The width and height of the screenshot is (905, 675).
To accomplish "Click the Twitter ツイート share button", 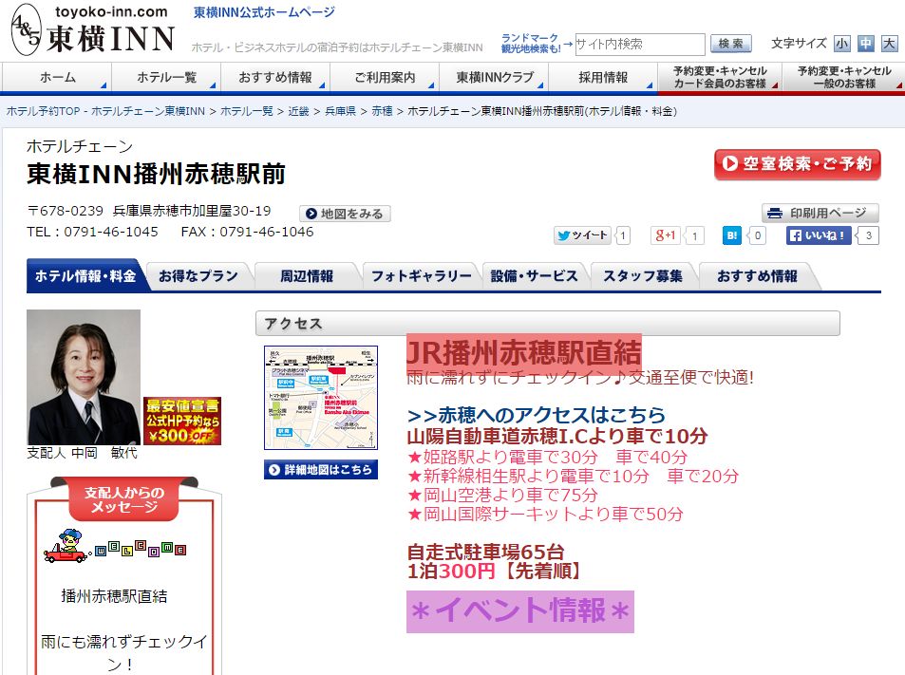I will pos(582,235).
